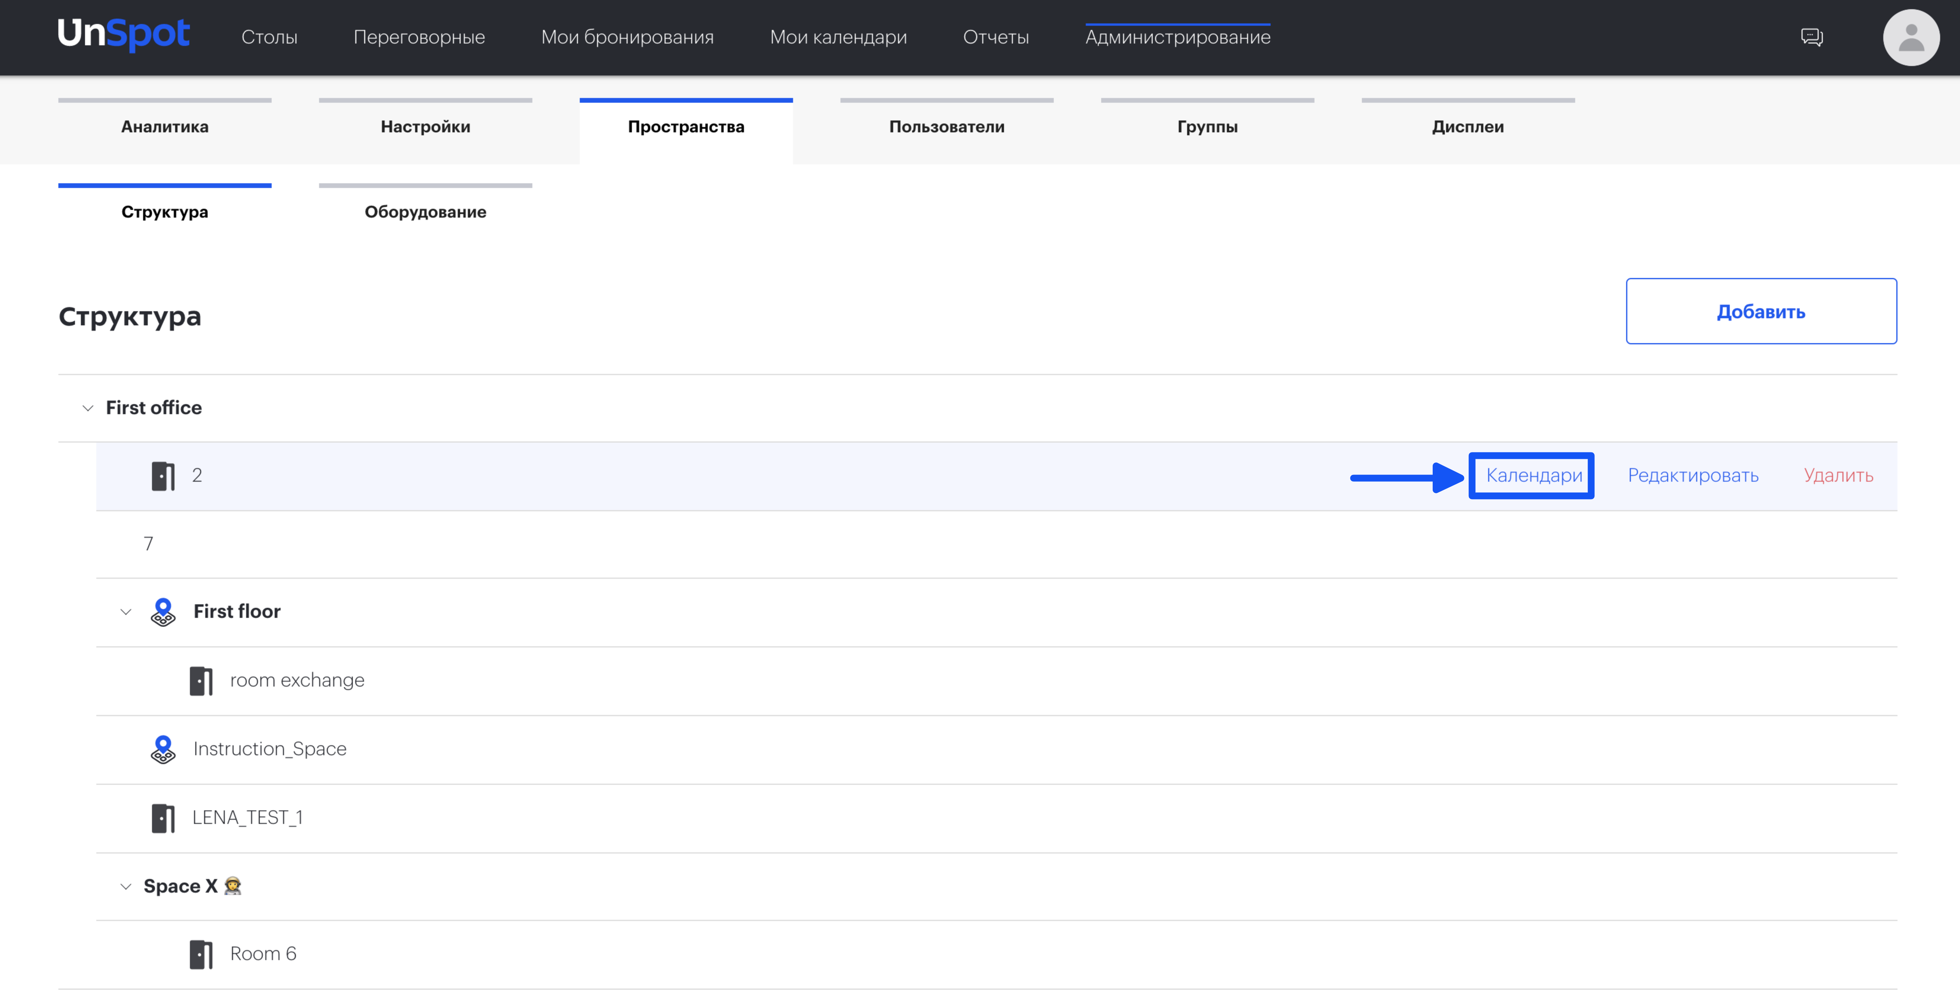This screenshot has width=1960, height=990.
Task: Click the door icon of room exchange
Action: coord(201,681)
